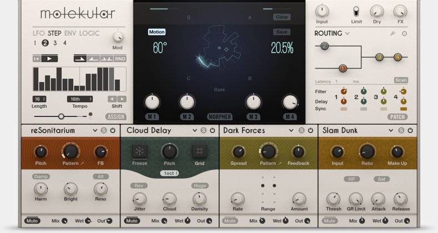Toggle the Limit switch
The width and height of the screenshot is (438, 233).
click(356, 11)
